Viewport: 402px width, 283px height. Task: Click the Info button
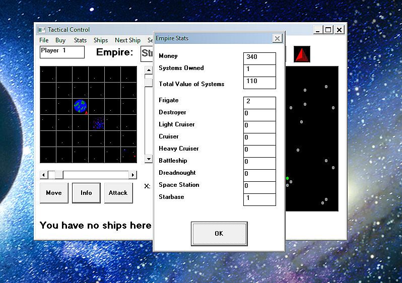click(86, 193)
